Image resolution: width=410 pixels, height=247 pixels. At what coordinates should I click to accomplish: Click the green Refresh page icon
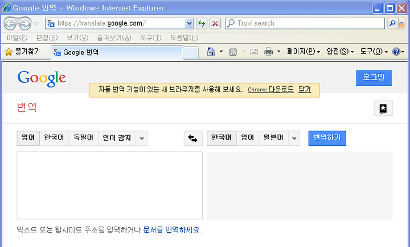coord(202,23)
